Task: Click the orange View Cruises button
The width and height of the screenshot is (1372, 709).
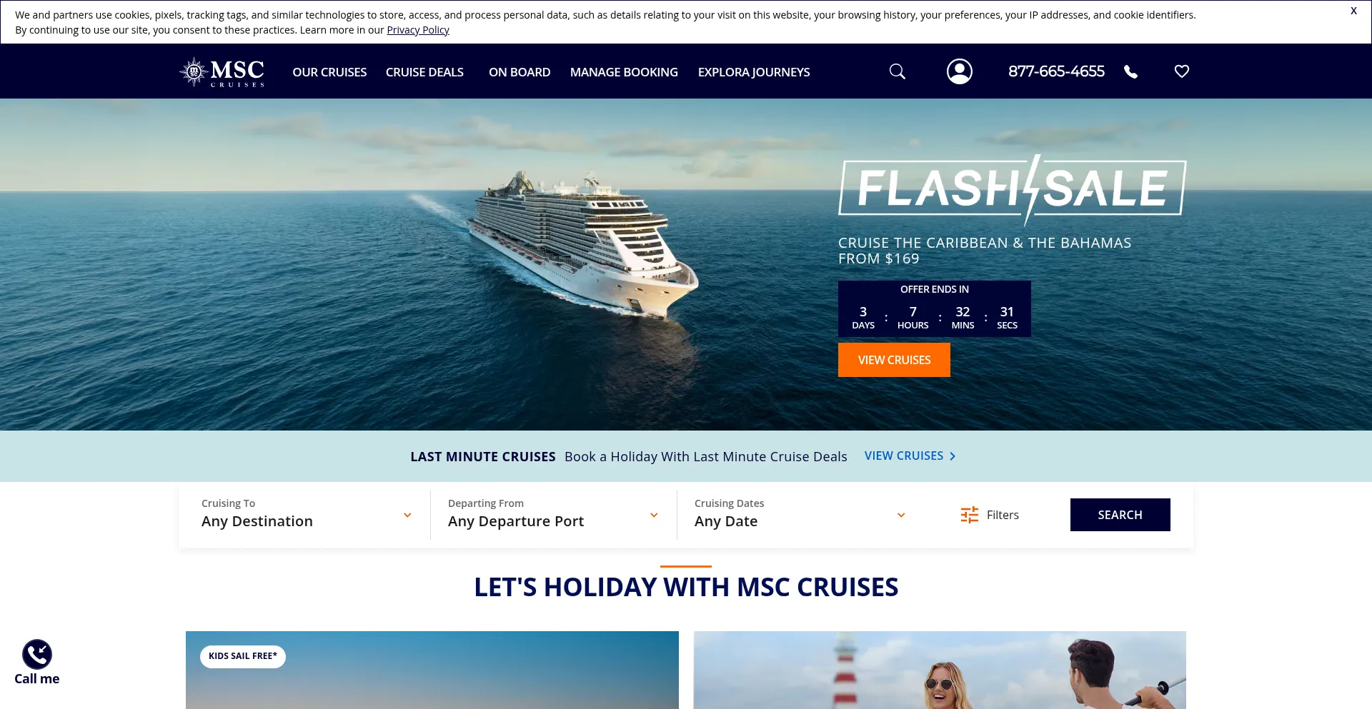Action: pyautogui.click(x=894, y=360)
